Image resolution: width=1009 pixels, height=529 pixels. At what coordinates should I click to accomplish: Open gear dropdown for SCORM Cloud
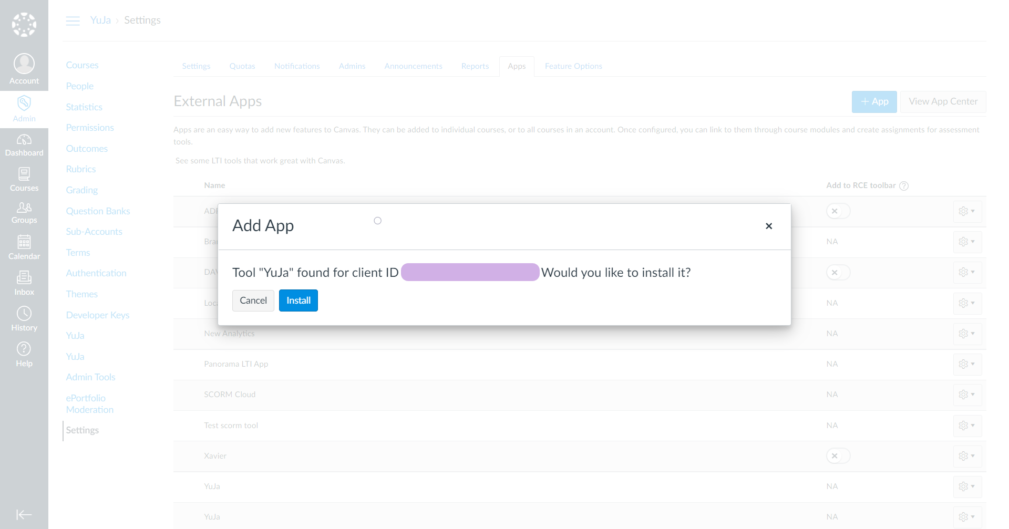click(966, 395)
